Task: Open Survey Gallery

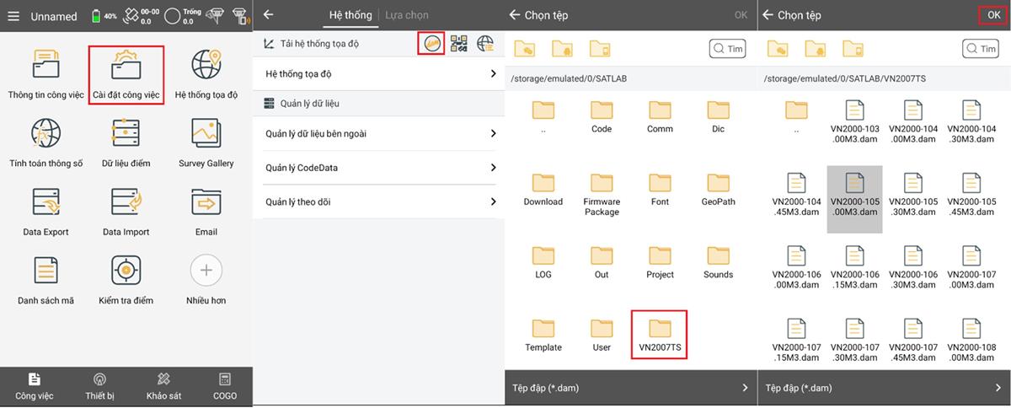Action: click(206, 134)
